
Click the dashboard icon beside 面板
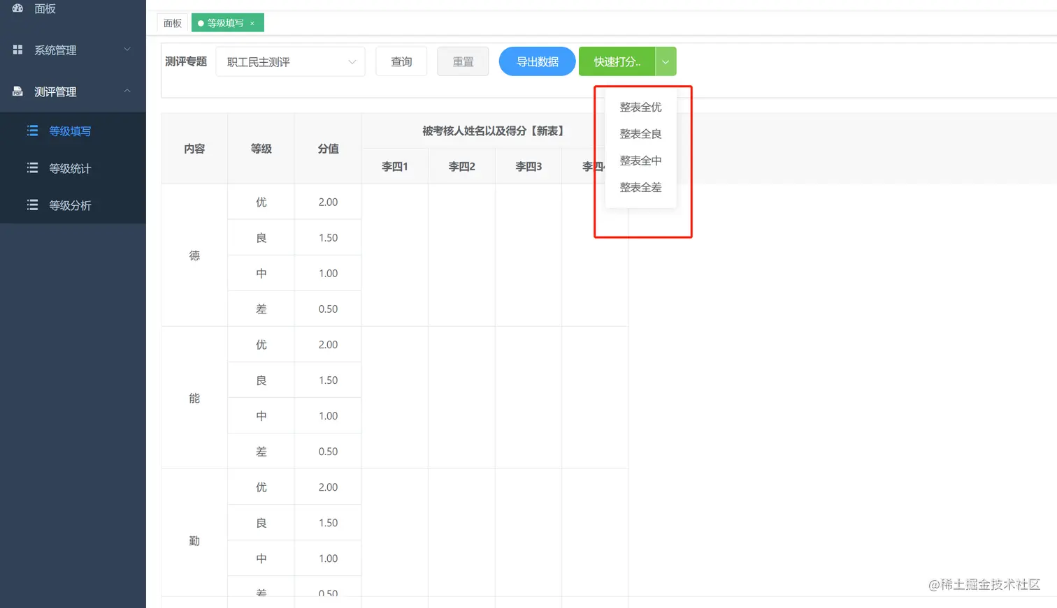[17, 8]
